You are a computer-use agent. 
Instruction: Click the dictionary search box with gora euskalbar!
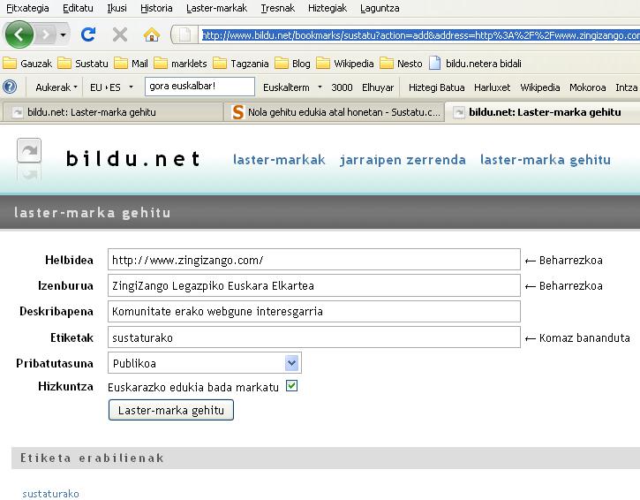pyautogui.click(x=200, y=87)
